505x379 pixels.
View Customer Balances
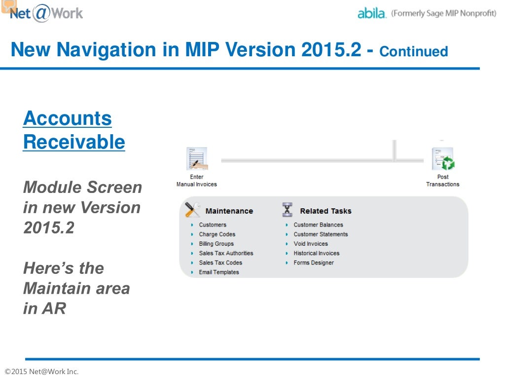coord(318,225)
